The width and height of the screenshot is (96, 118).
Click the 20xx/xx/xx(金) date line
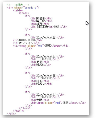(47, 38)
